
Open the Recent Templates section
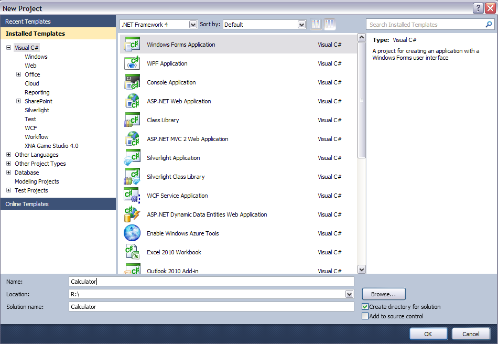[x=58, y=21]
